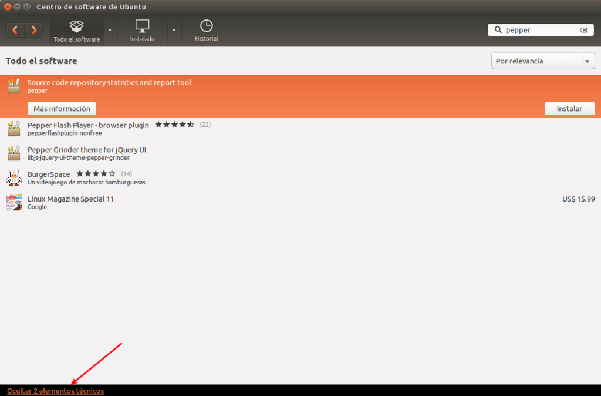Click the pepper package box icon
The image size is (601, 396).
click(13, 86)
